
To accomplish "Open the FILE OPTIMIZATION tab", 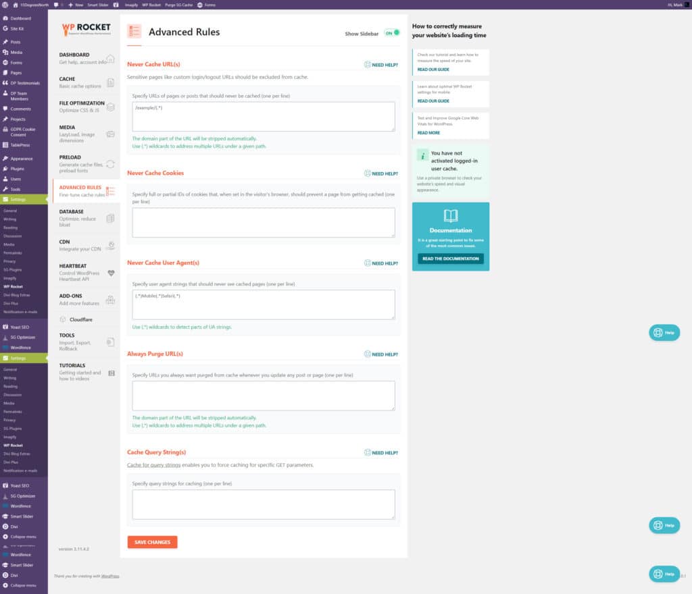I will (x=86, y=107).
